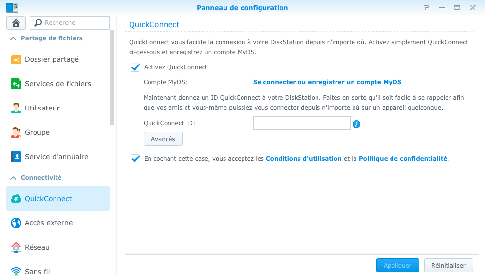Select Accès externe globe icon
Viewport: 485px width, 276px height.
[x=16, y=223]
